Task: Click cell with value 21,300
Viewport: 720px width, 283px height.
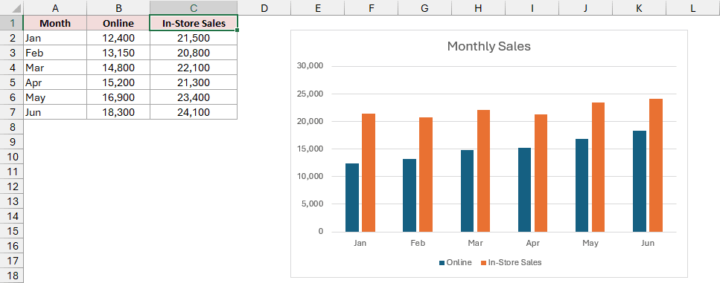Action: pyautogui.click(x=194, y=82)
